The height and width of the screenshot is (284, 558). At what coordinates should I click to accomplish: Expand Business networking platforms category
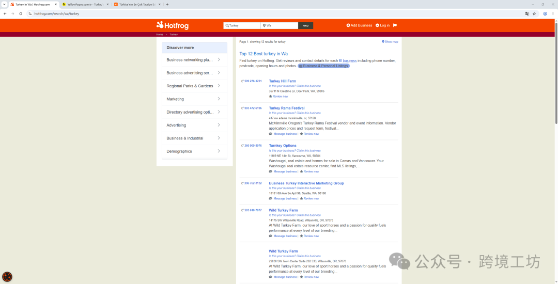[194, 60]
